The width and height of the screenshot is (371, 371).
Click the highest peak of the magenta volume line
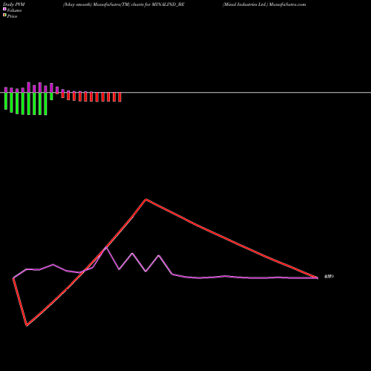[106, 247]
